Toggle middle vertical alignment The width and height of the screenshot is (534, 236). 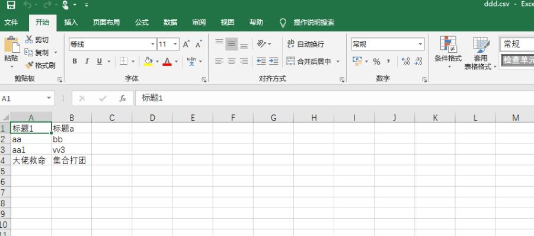(232, 44)
